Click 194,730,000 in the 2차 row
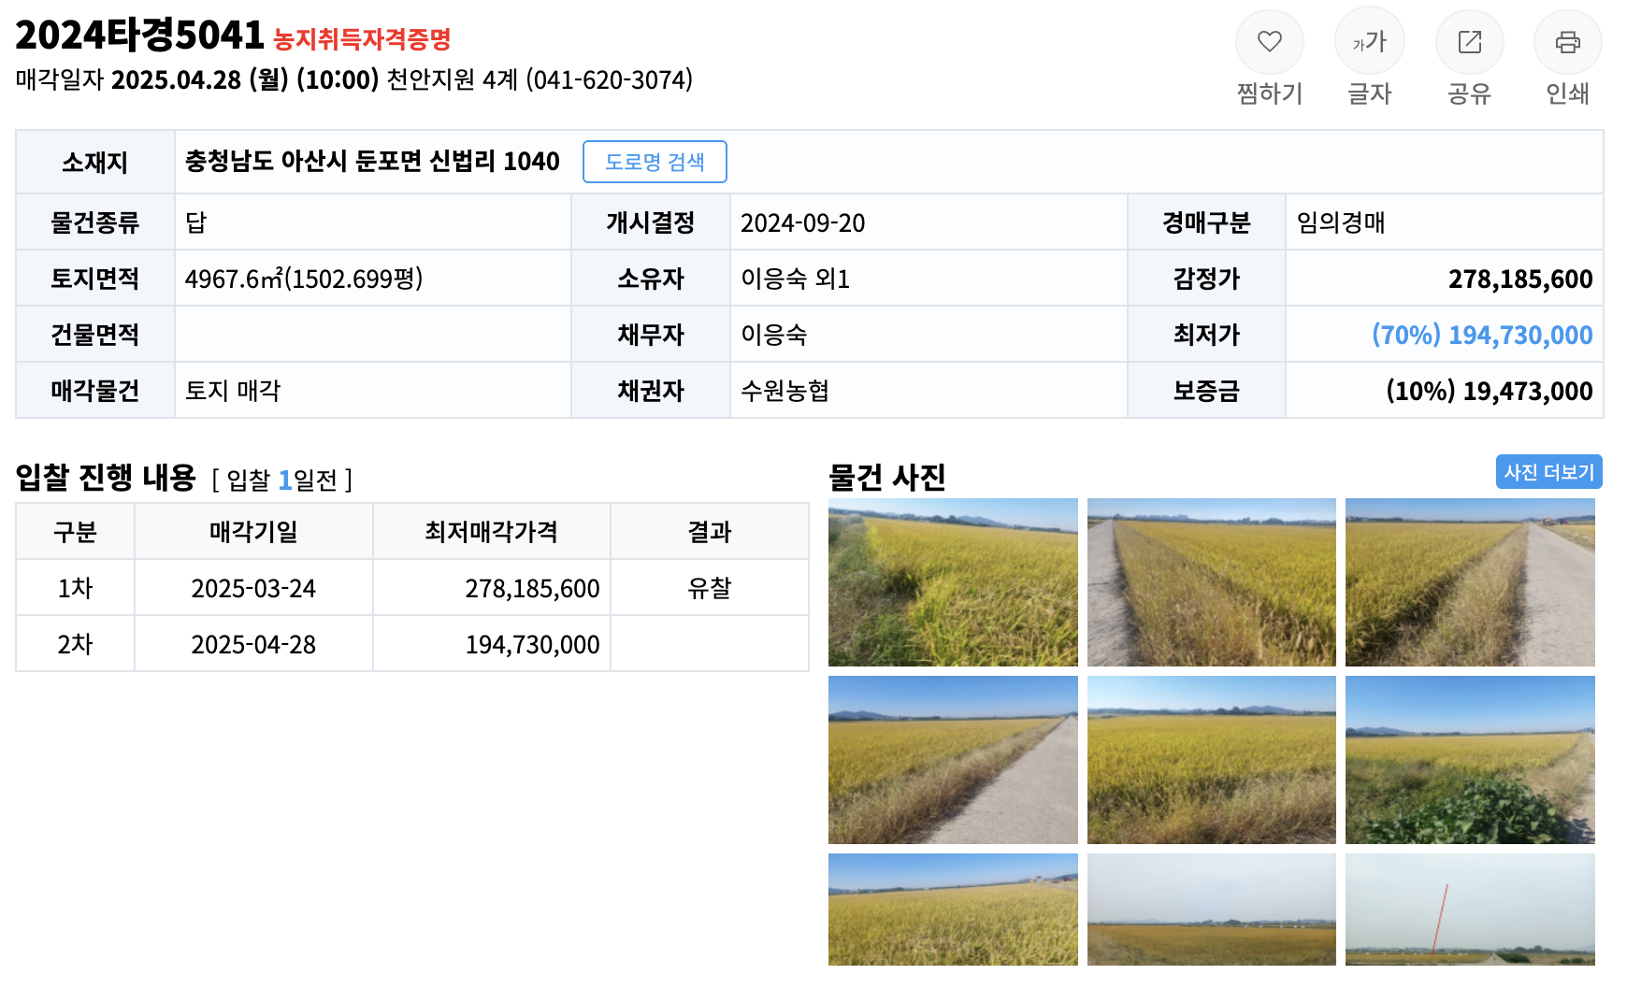 pos(532,644)
